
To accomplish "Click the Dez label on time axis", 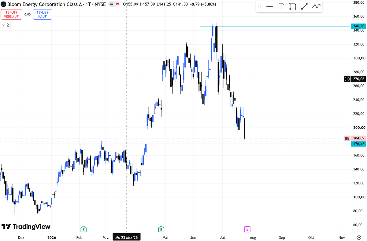I will click(x=21, y=237).
